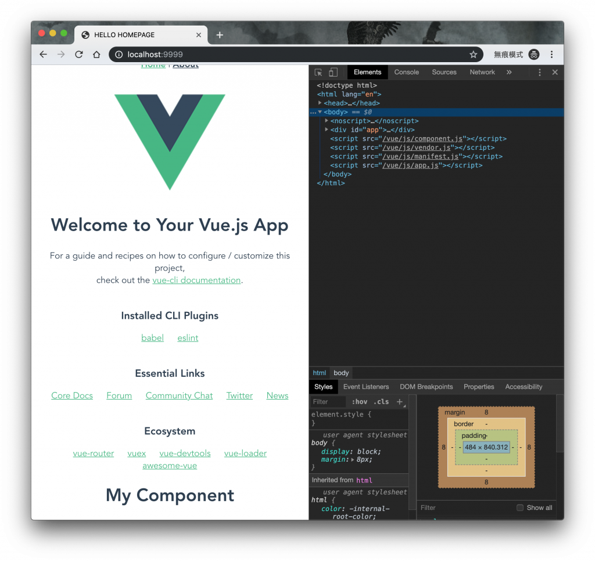Go back in browser history
The height and width of the screenshot is (561, 595).
[43, 54]
